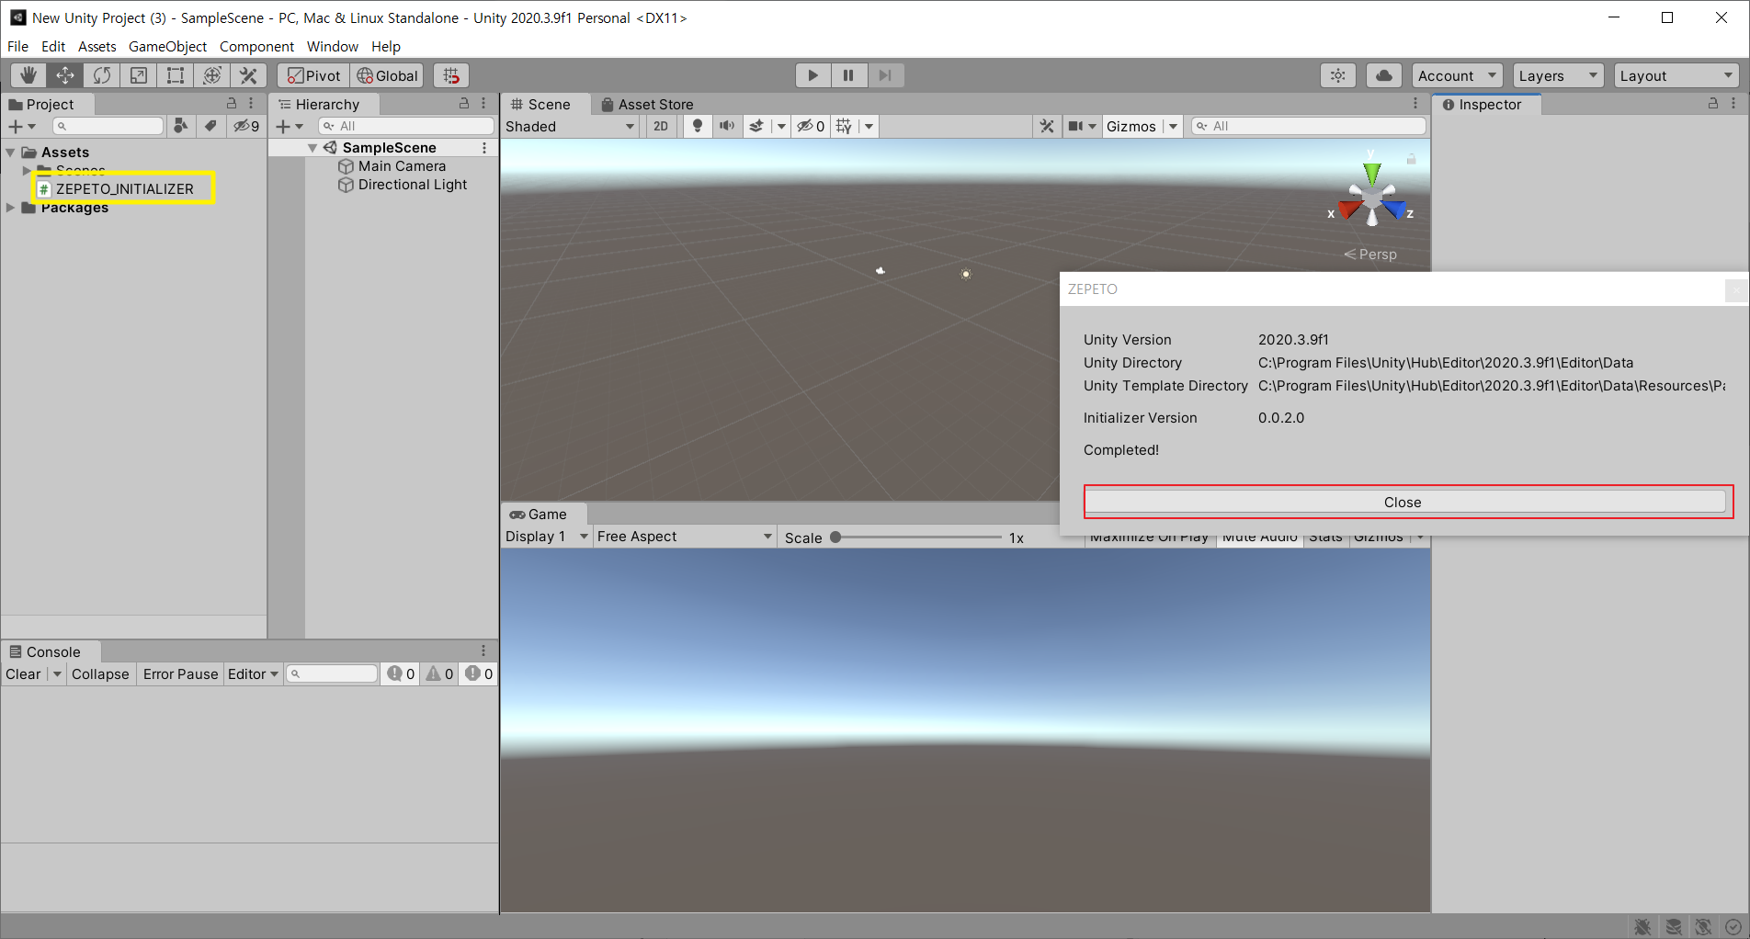This screenshot has height=939, width=1750.
Task: Open Hierarchy add object menu
Action: 289,126
